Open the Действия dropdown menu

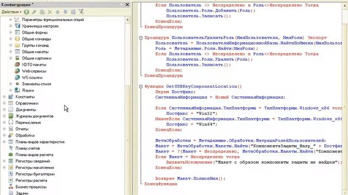click(x=11, y=12)
